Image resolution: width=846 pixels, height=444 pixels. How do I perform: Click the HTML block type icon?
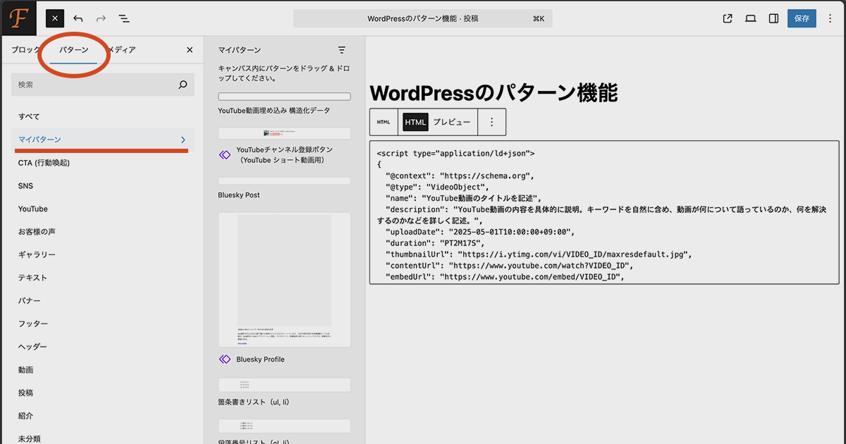384,122
